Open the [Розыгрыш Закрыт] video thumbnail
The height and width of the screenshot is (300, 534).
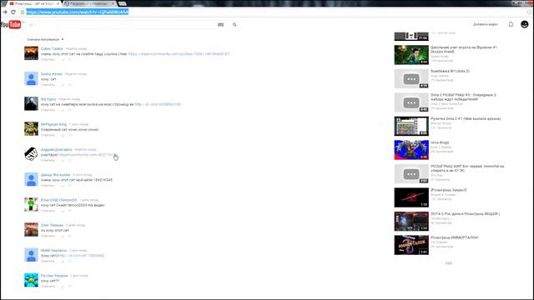click(411, 197)
